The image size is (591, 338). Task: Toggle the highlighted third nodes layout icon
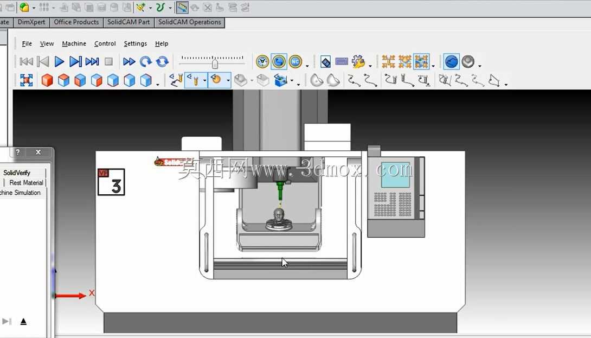point(421,61)
